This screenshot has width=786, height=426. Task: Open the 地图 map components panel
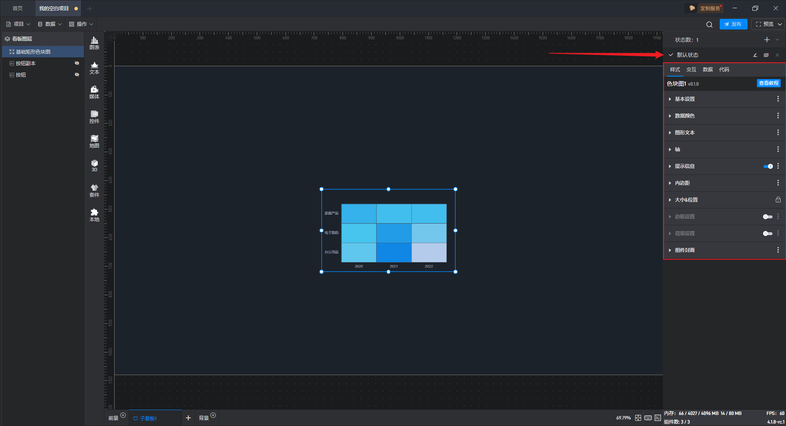click(x=94, y=141)
